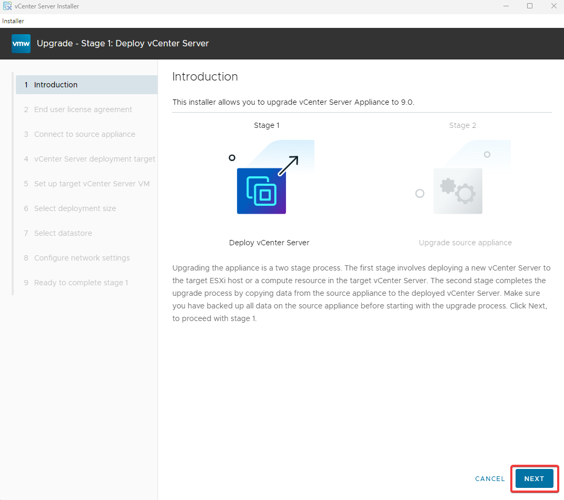This screenshot has height=500, width=564.
Task: Click the Introduction page heading
Action: [x=205, y=76]
